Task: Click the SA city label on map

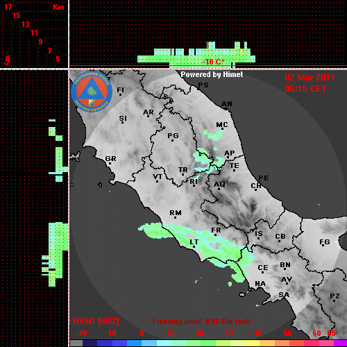Action: (x=284, y=295)
